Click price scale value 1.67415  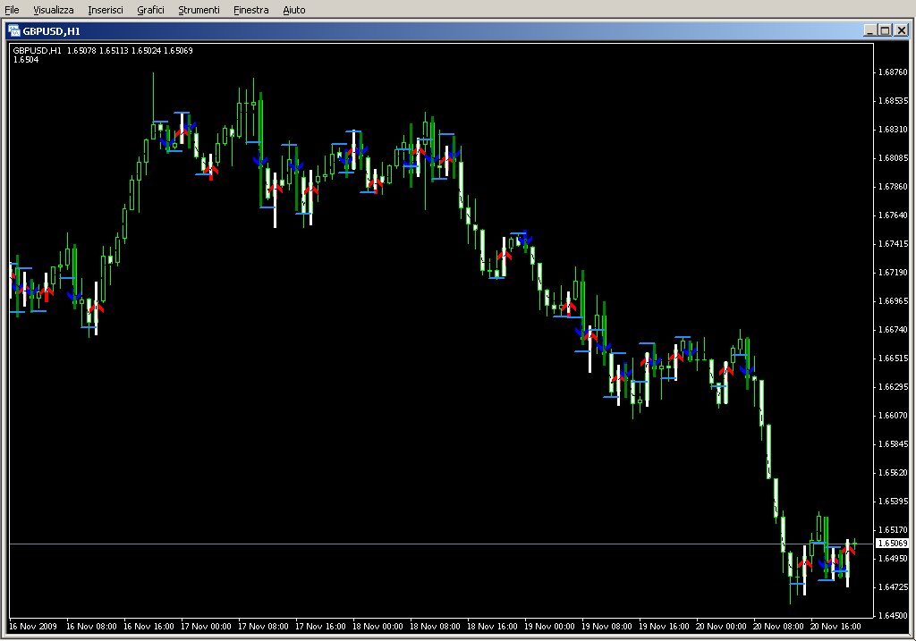click(894, 243)
